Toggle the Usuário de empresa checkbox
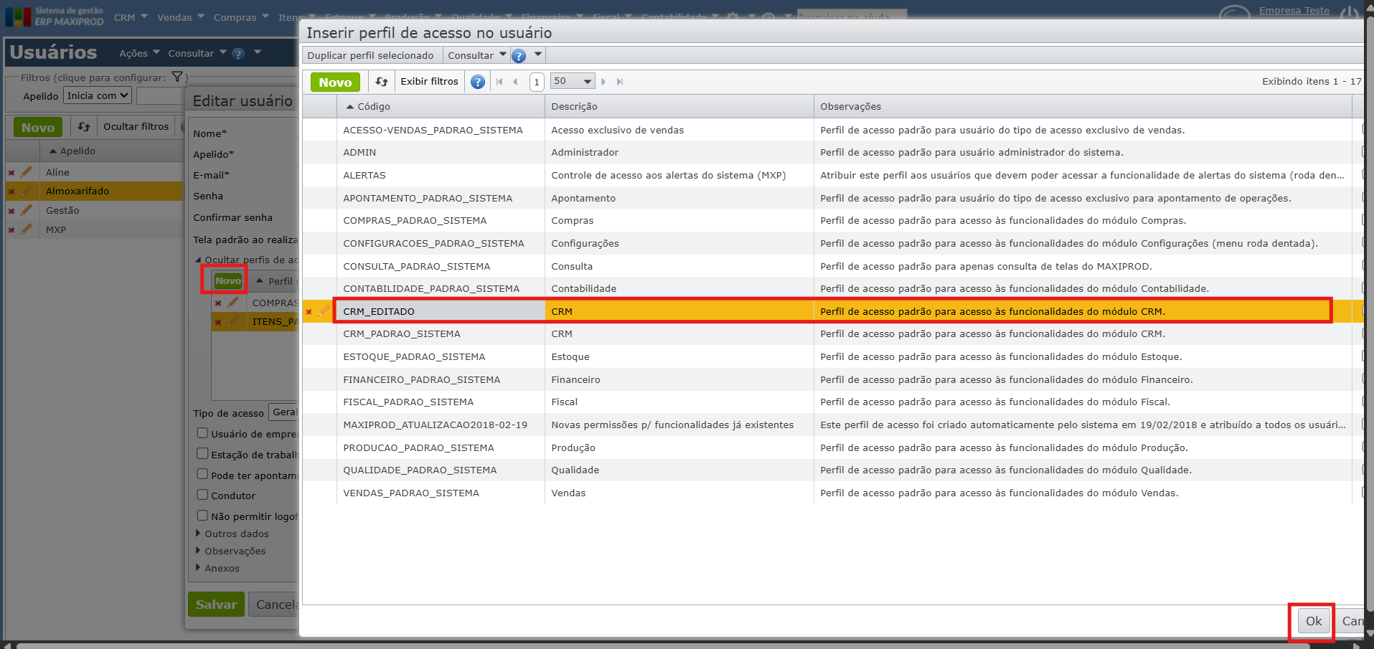This screenshot has height=649, width=1374. [202, 433]
